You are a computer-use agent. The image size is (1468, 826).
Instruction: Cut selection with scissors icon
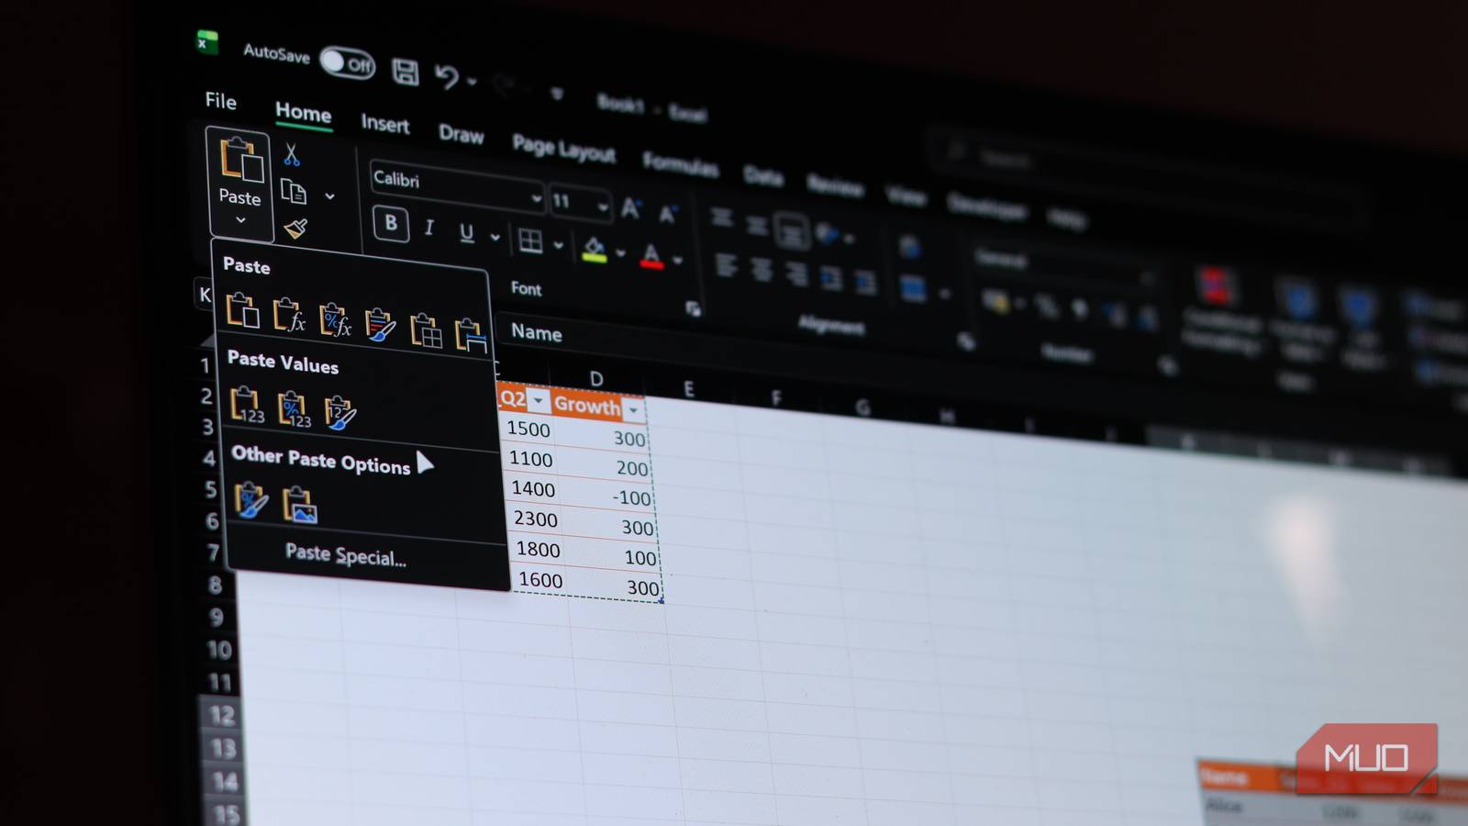pyautogui.click(x=291, y=154)
